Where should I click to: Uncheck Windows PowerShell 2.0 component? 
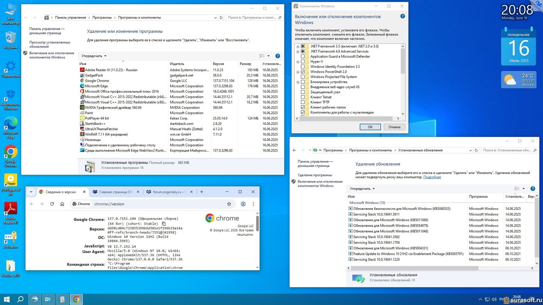pyautogui.click(x=303, y=72)
